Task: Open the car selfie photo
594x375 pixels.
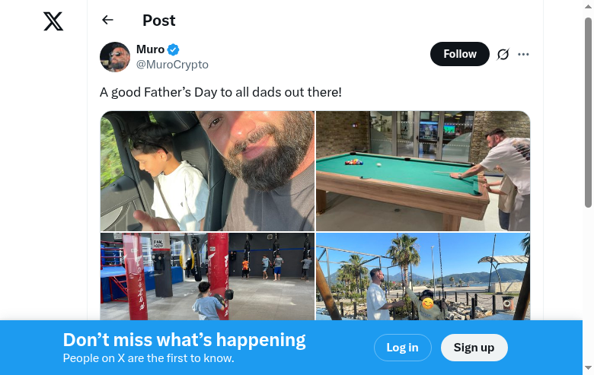Action: click(207, 171)
